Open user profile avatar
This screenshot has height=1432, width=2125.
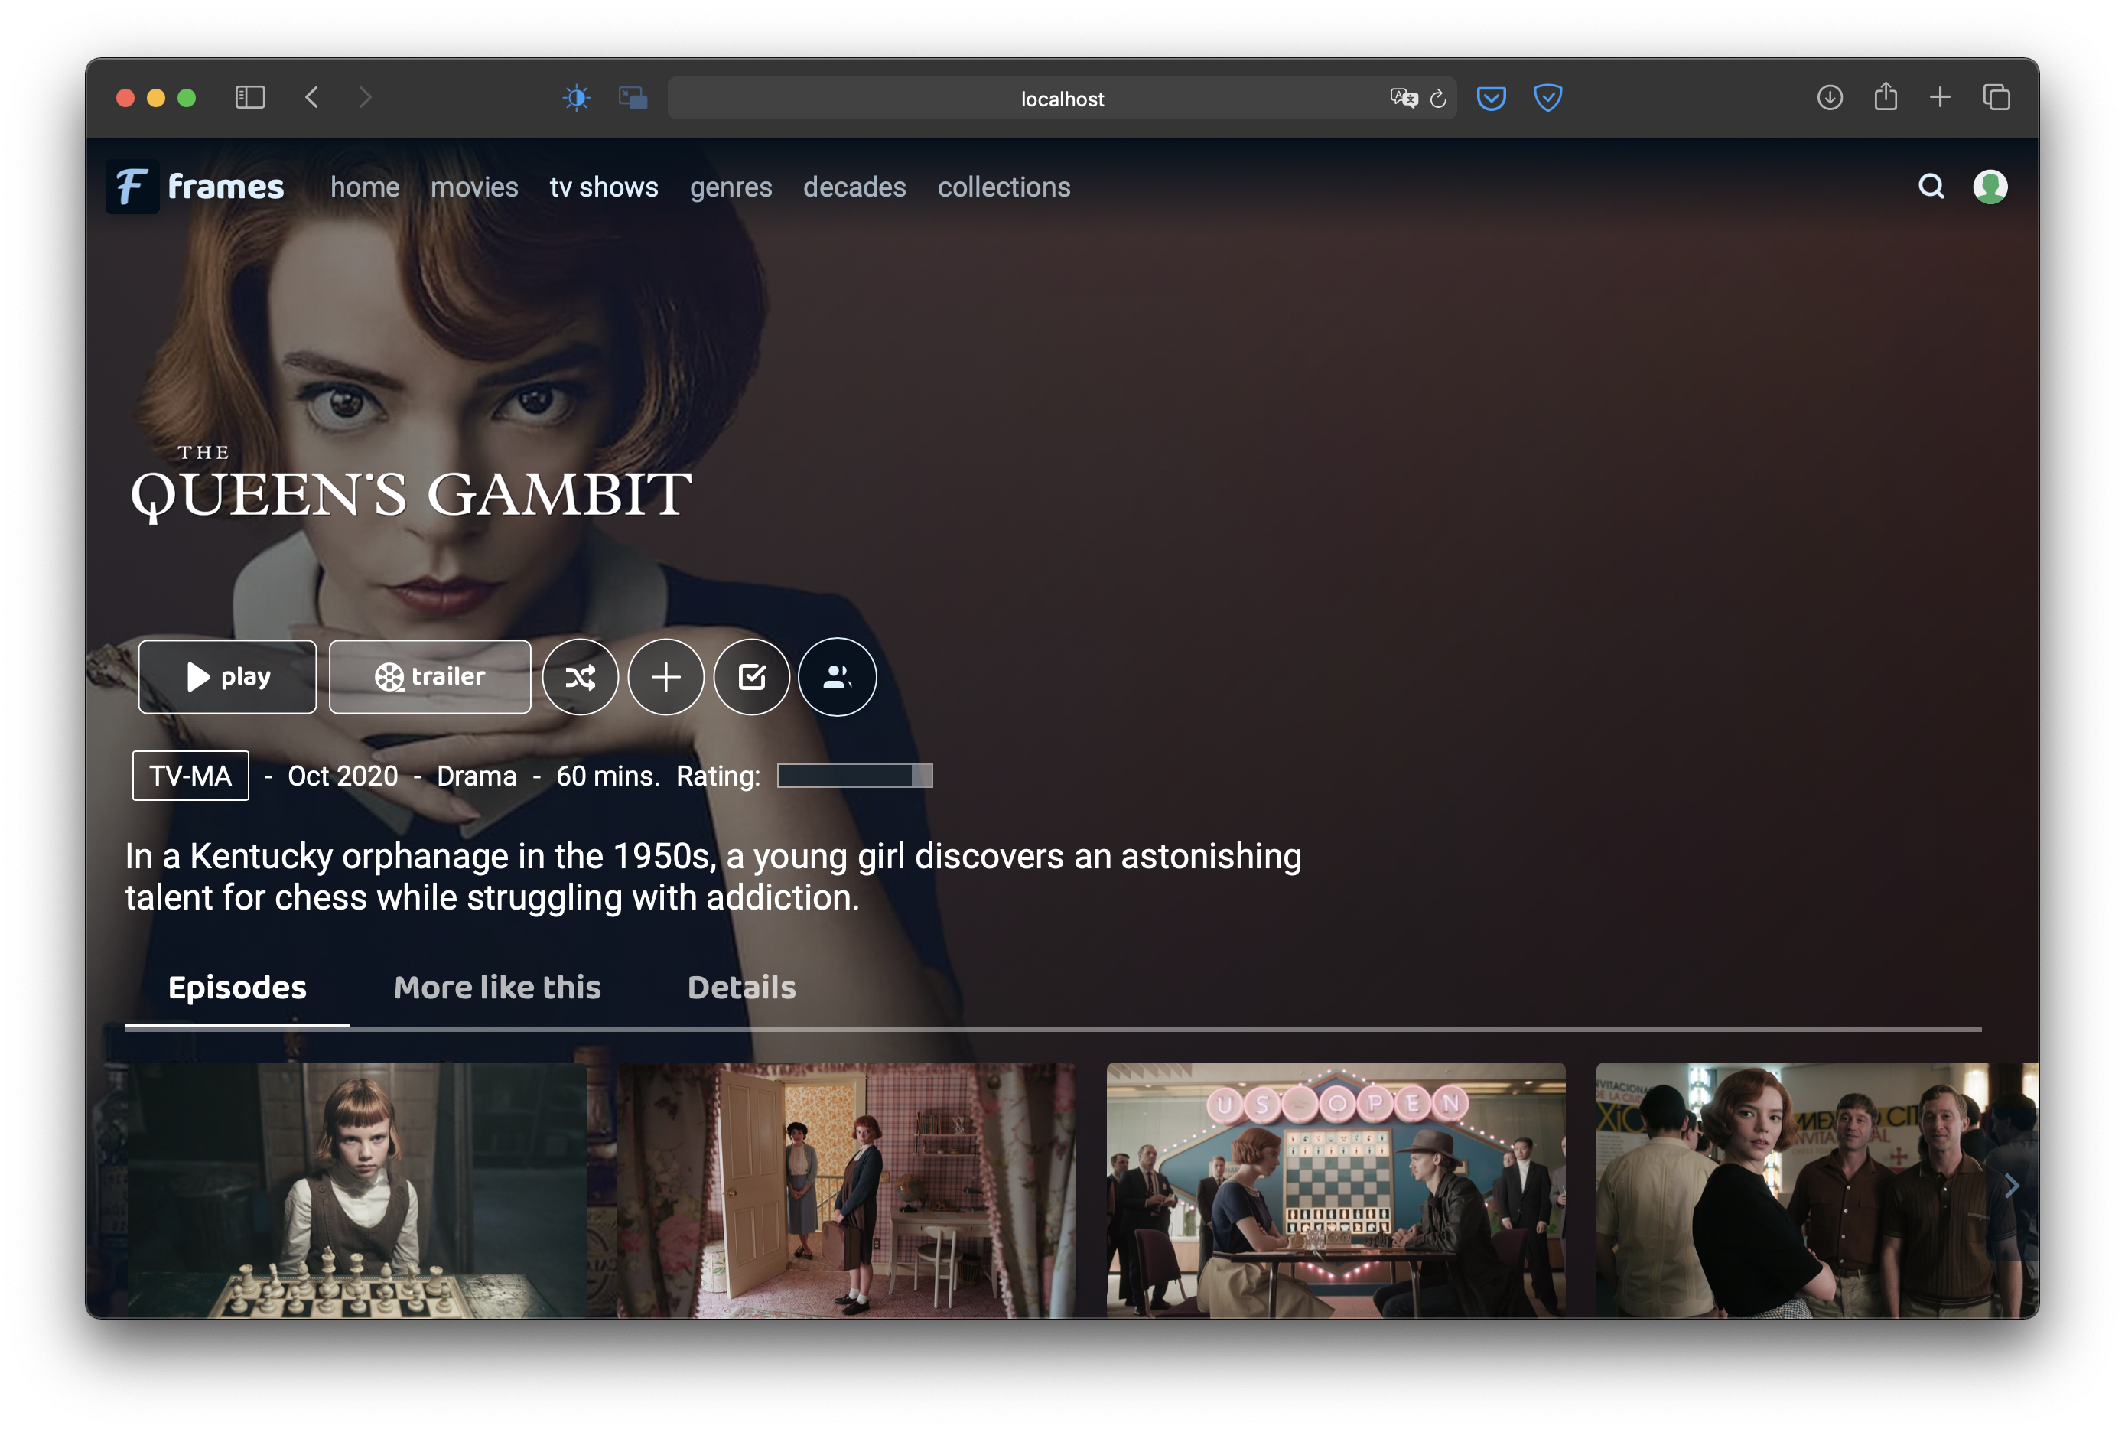tap(1990, 187)
